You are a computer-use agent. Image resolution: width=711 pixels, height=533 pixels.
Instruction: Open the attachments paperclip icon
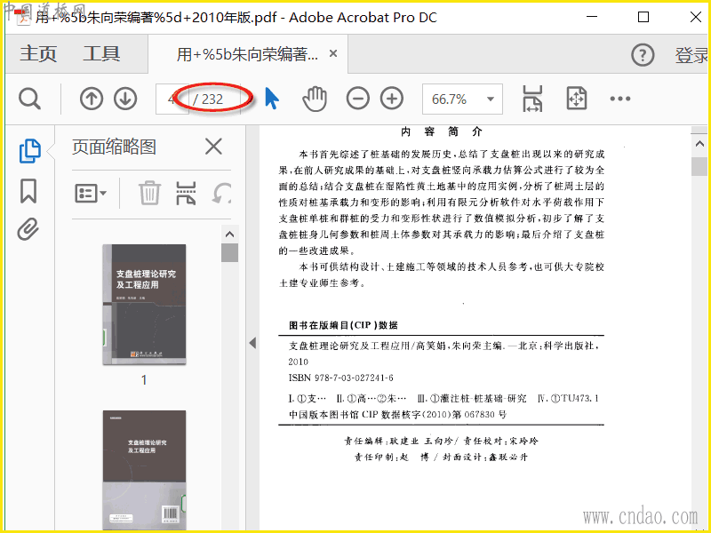(28, 229)
